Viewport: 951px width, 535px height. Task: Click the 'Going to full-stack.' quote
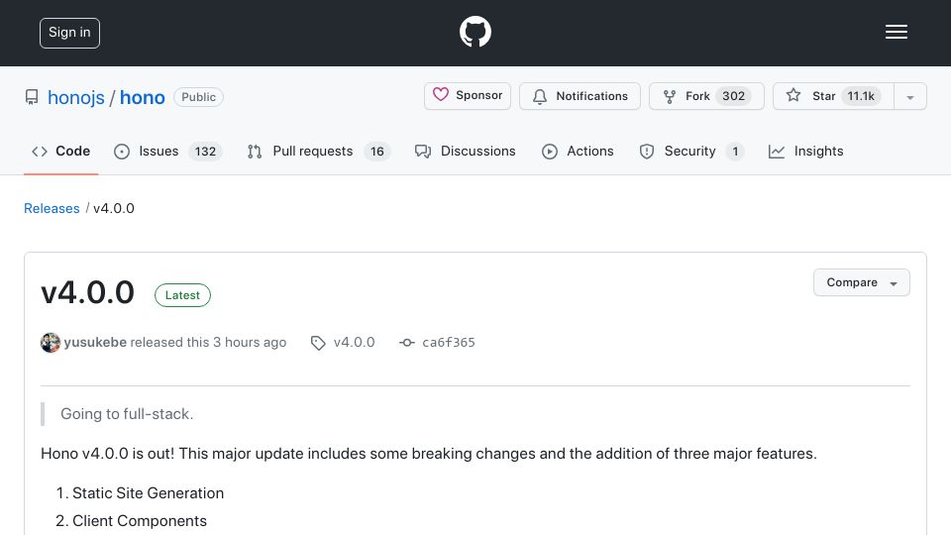127,414
